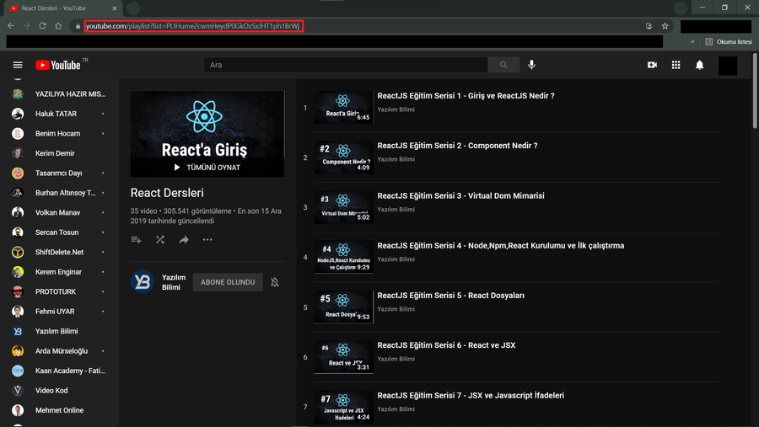Open Tasarımcı Dayı subscription
The height and width of the screenshot is (427, 759).
pyautogui.click(x=59, y=173)
